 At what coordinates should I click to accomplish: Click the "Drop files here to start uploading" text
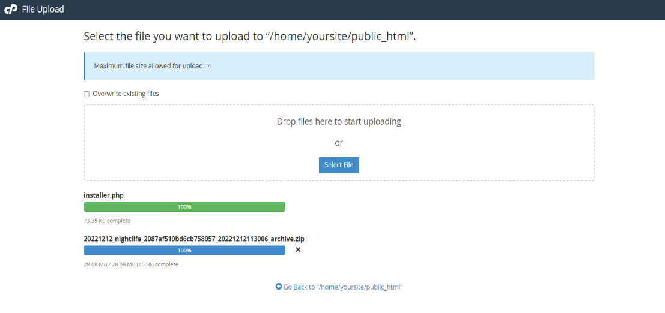[339, 122]
